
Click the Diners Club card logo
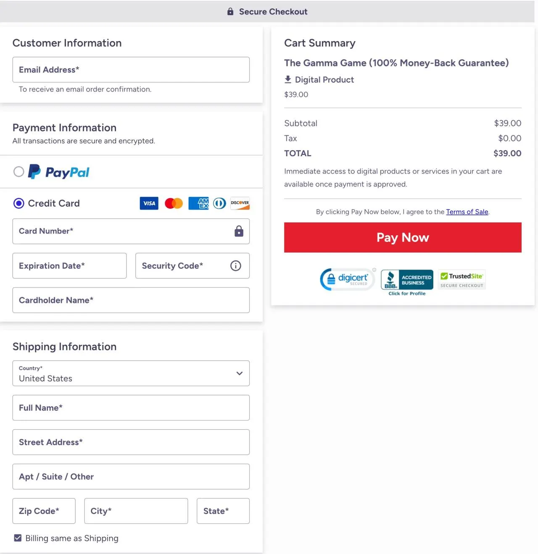[219, 203]
